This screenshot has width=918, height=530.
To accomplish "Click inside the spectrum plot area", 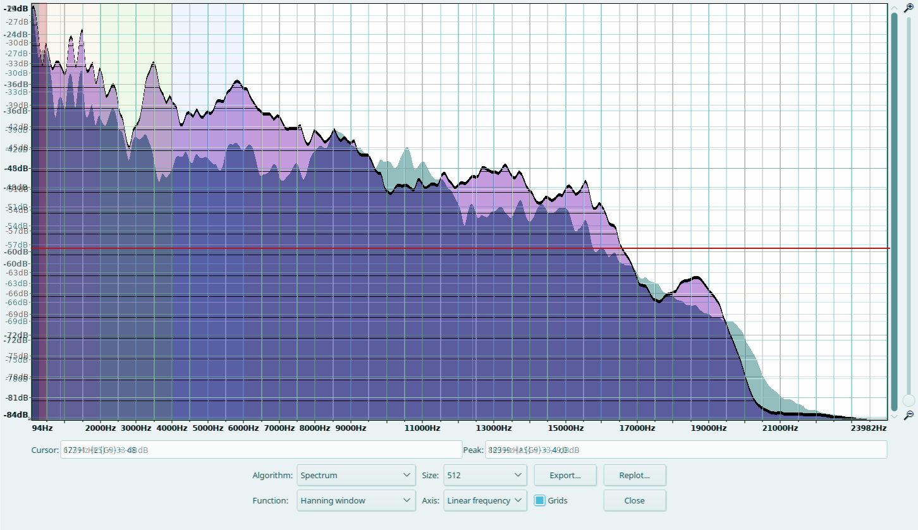I will click(460, 212).
